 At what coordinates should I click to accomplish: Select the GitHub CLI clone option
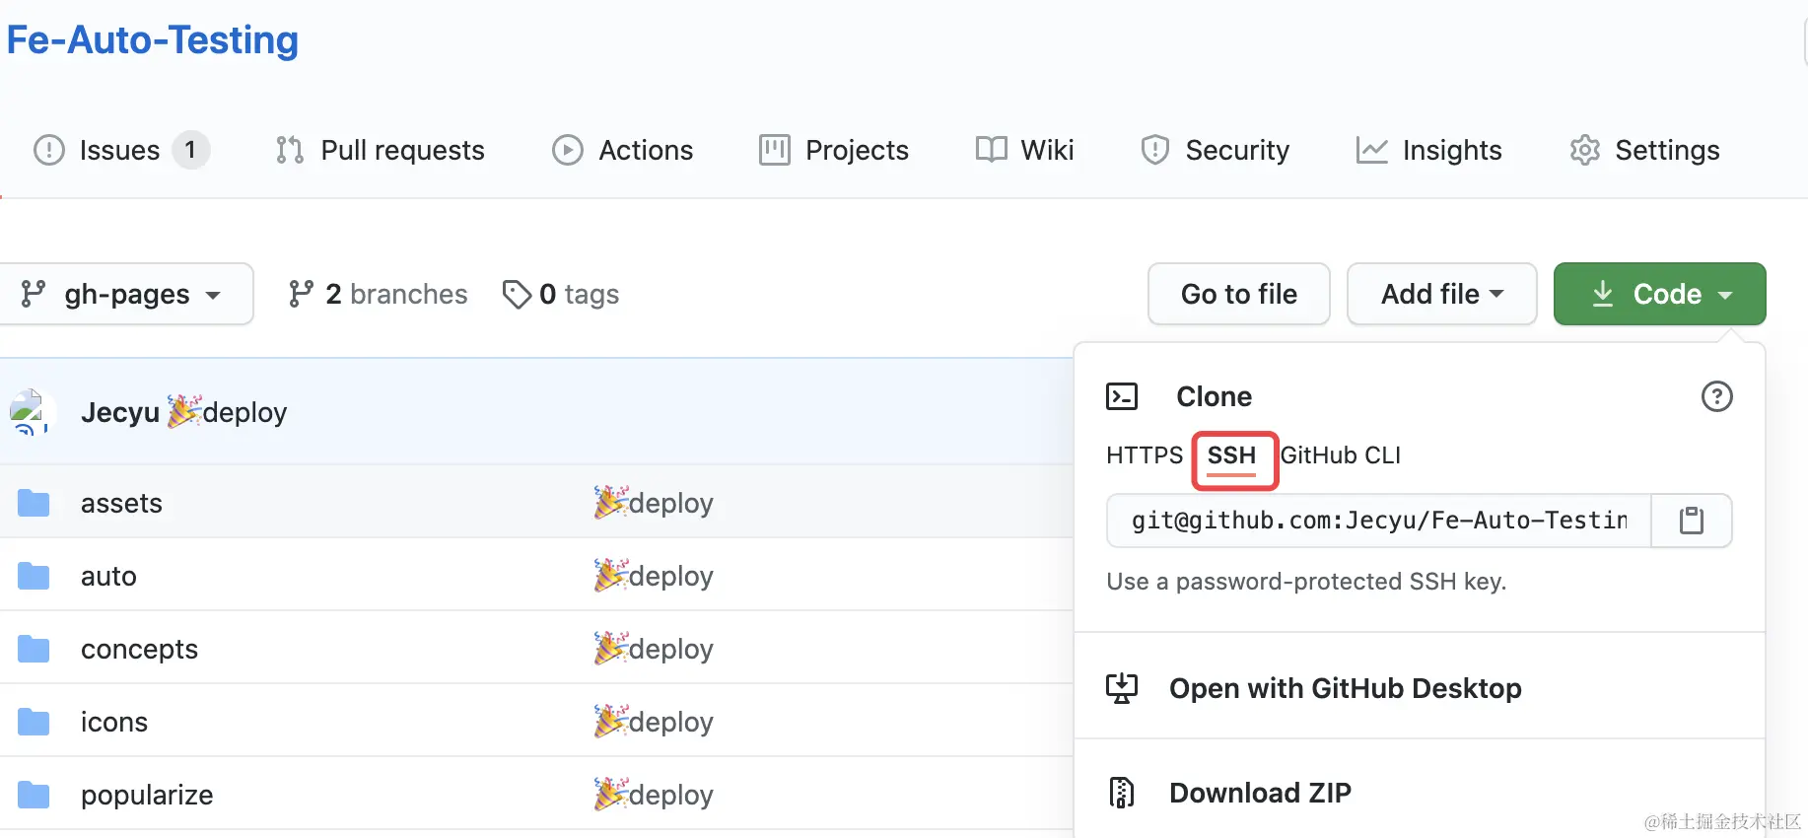(1341, 455)
